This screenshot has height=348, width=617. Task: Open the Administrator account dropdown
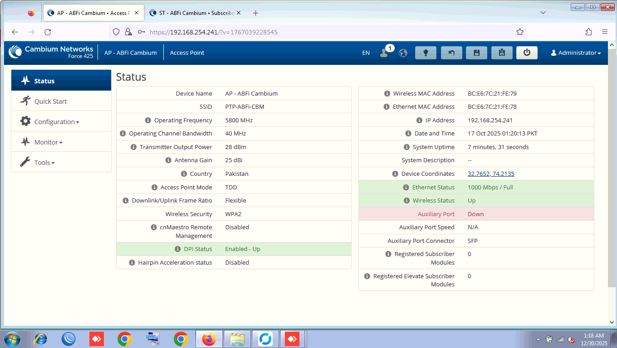pos(576,53)
